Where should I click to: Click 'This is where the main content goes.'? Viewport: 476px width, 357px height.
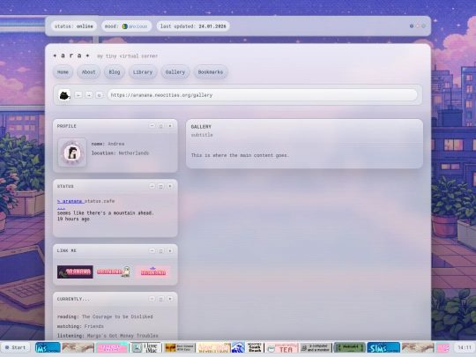tap(240, 155)
